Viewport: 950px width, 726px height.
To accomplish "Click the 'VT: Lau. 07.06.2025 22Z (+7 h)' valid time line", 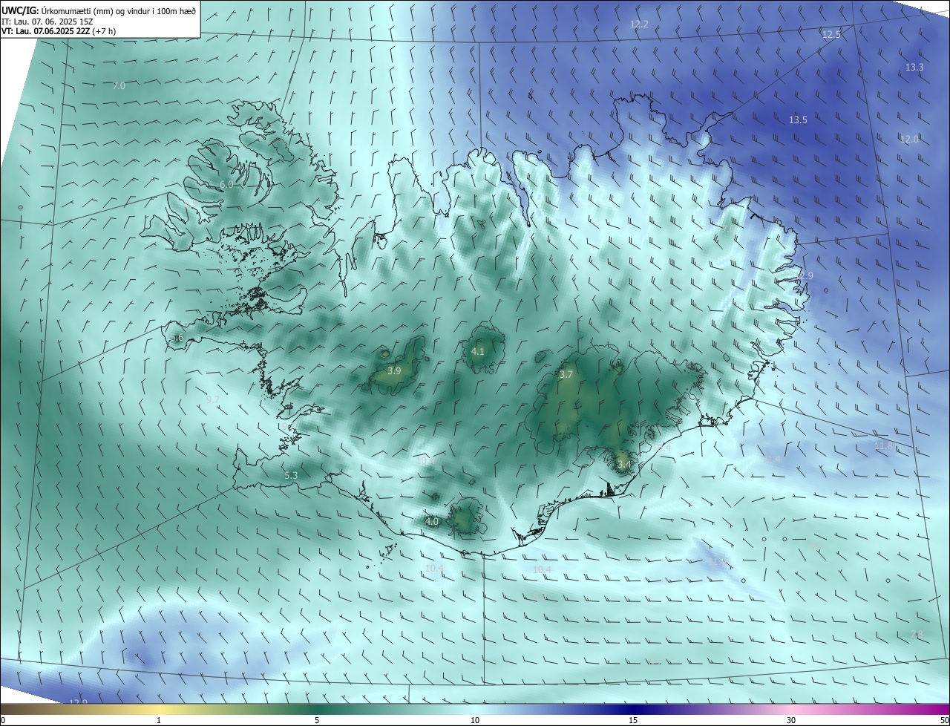I will click(60, 31).
